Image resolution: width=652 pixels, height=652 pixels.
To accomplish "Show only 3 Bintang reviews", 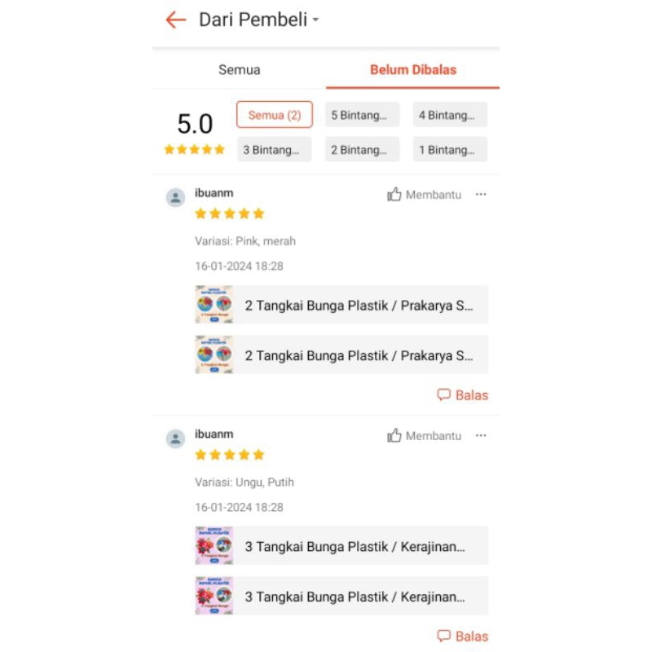I will (274, 150).
